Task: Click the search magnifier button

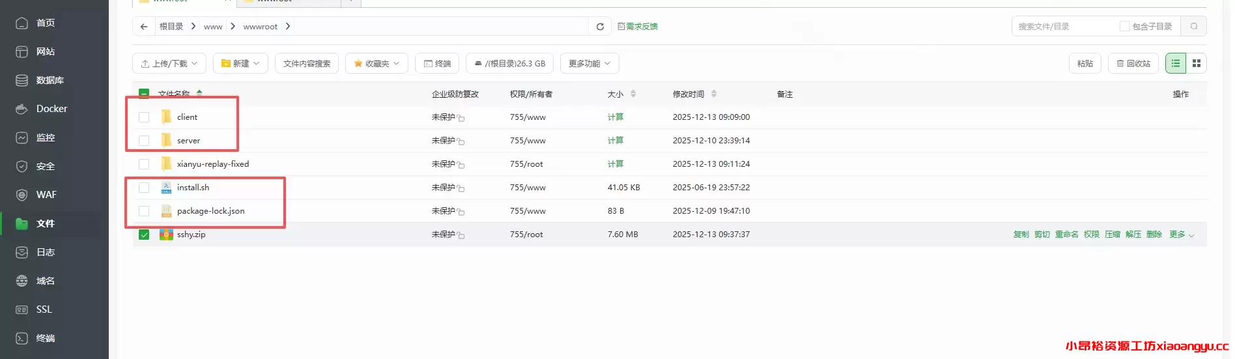Action: click(x=1193, y=27)
